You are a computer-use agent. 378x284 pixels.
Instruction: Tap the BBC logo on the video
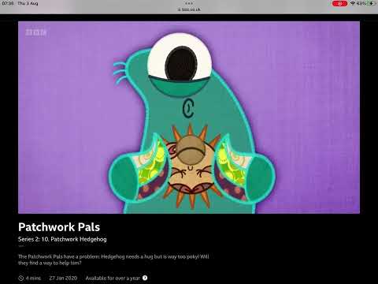pyautogui.click(x=36, y=32)
